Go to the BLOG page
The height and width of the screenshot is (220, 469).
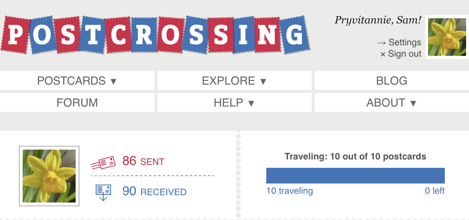[392, 81]
